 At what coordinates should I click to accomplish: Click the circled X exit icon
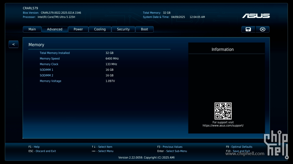263,29
